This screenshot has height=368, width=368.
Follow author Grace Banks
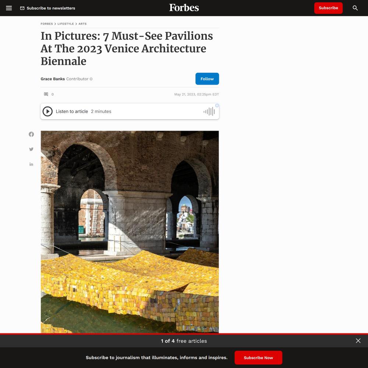207,79
